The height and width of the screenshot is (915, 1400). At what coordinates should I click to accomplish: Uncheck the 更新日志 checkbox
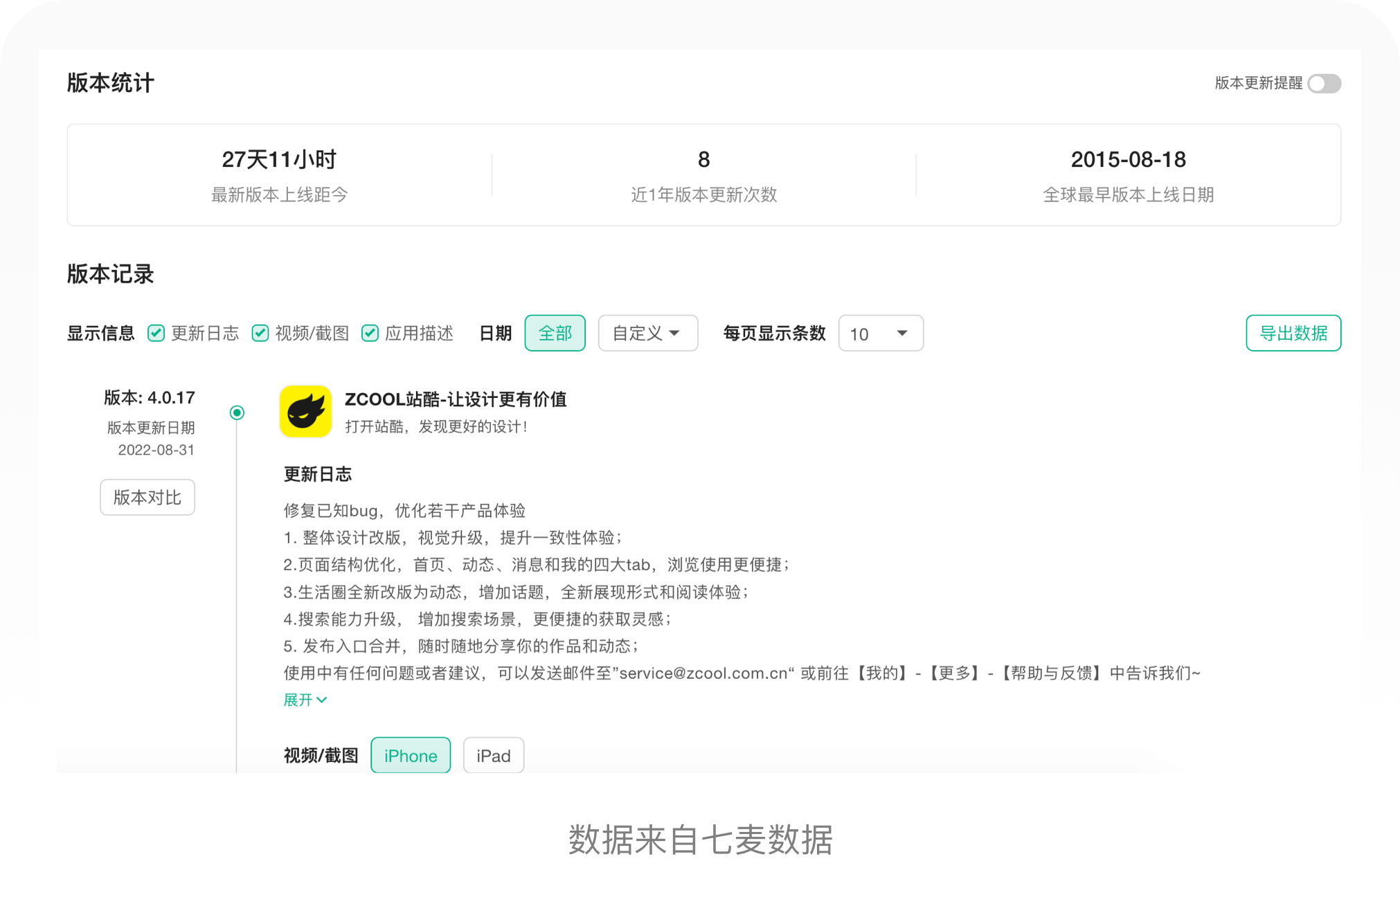coord(156,334)
